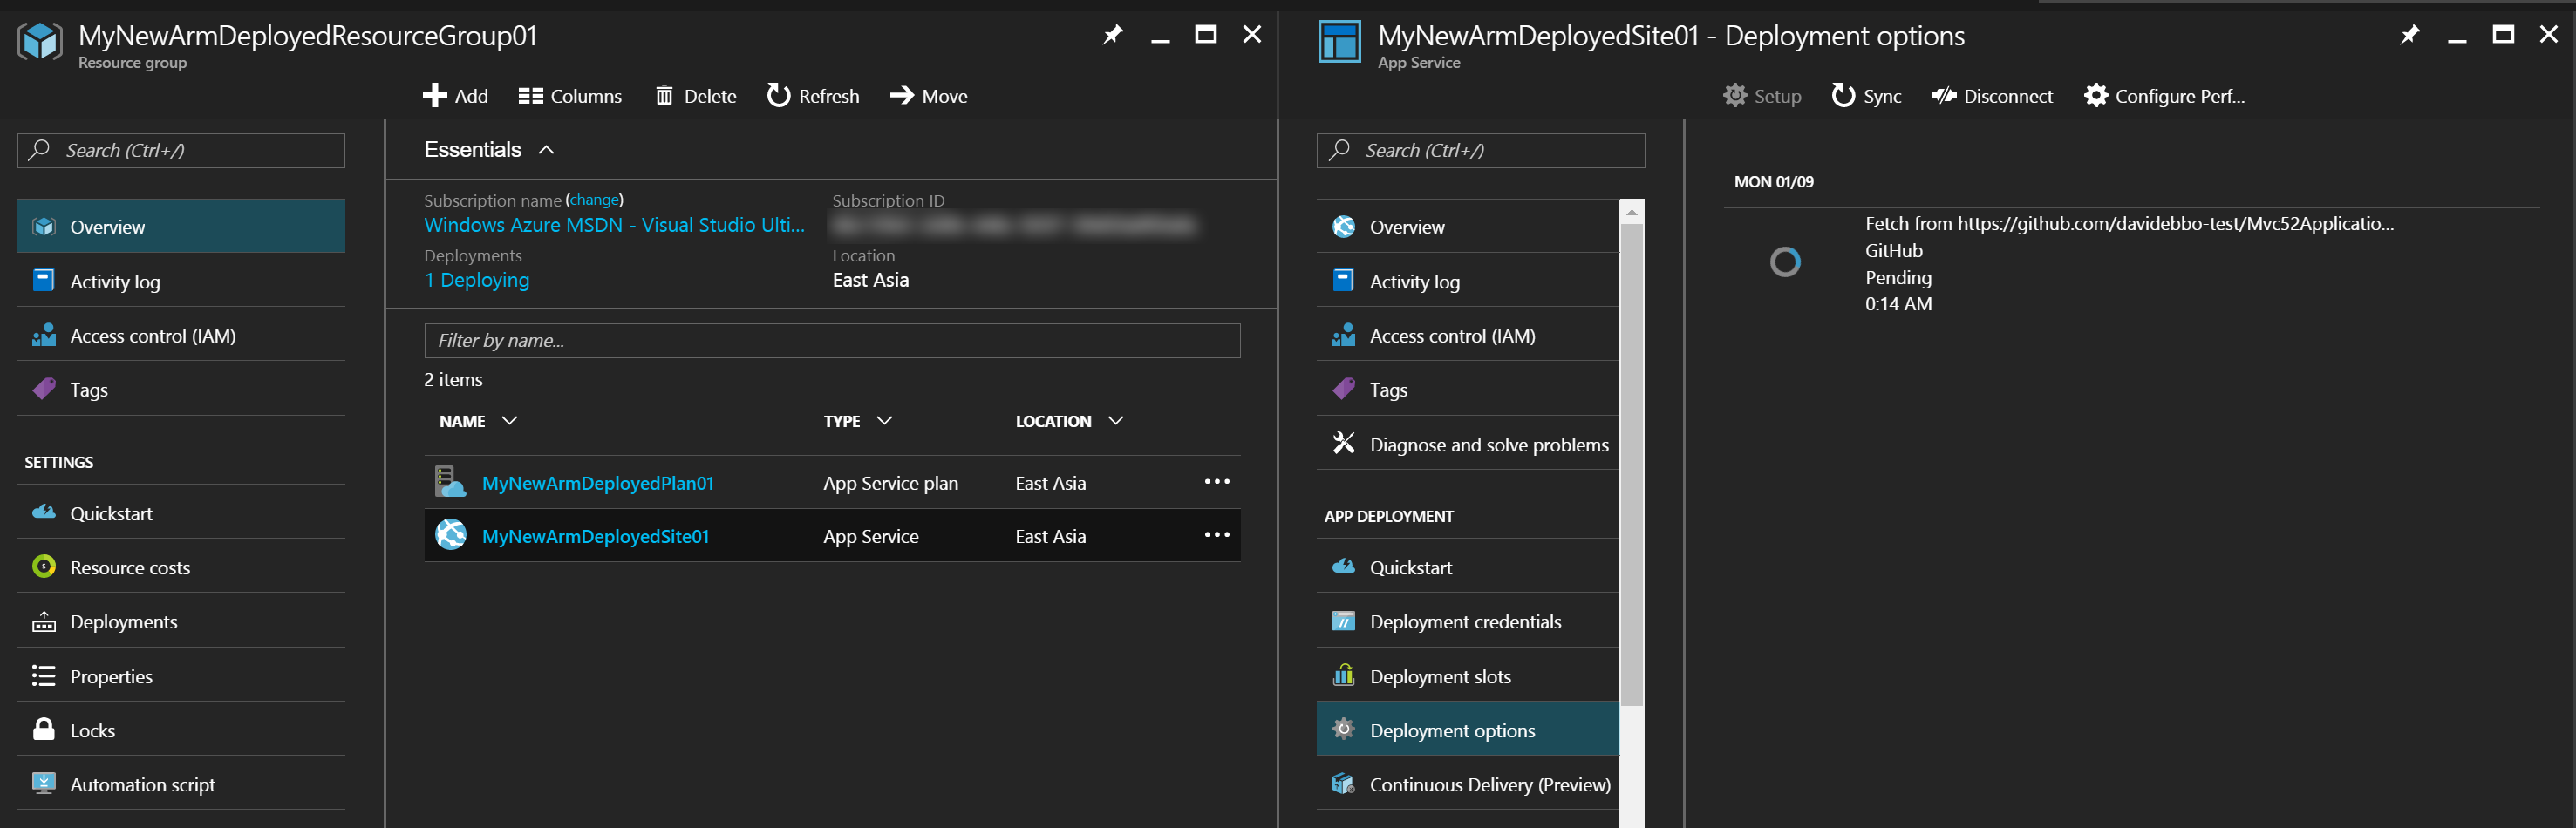Open Access control (IAM) in App Service

[x=1467, y=335]
